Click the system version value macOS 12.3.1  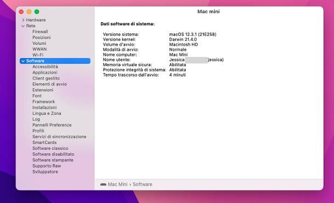point(193,34)
